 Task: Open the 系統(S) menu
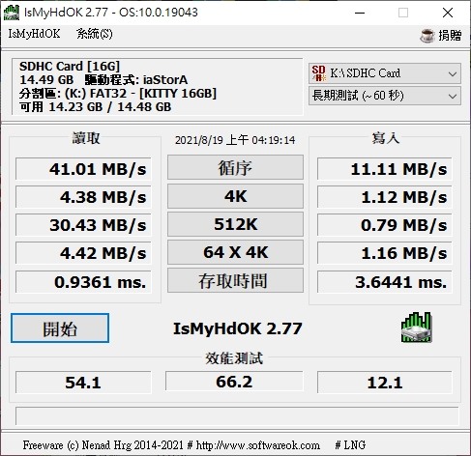(95, 34)
